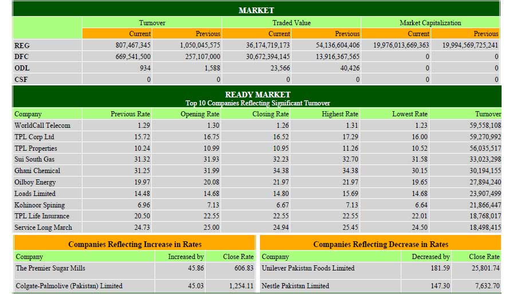
Task: Select the TPL Properties company name
Action: click(x=35, y=148)
